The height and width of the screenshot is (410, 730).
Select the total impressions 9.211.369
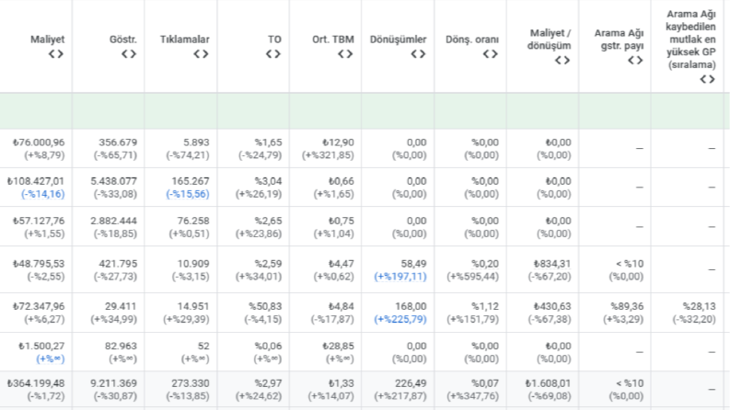pyautogui.click(x=113, y=383)
